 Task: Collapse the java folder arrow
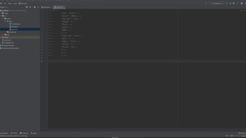click(x=5, y=21)
